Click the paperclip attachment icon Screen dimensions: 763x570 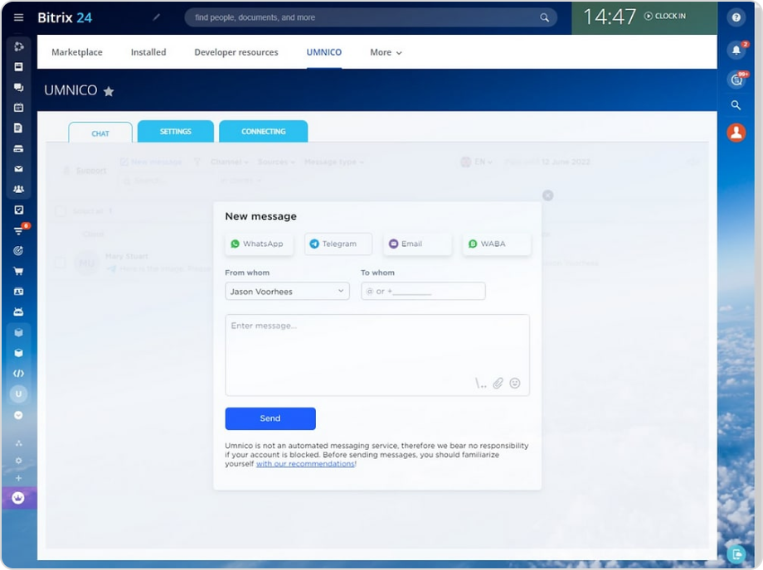[498, 383]
